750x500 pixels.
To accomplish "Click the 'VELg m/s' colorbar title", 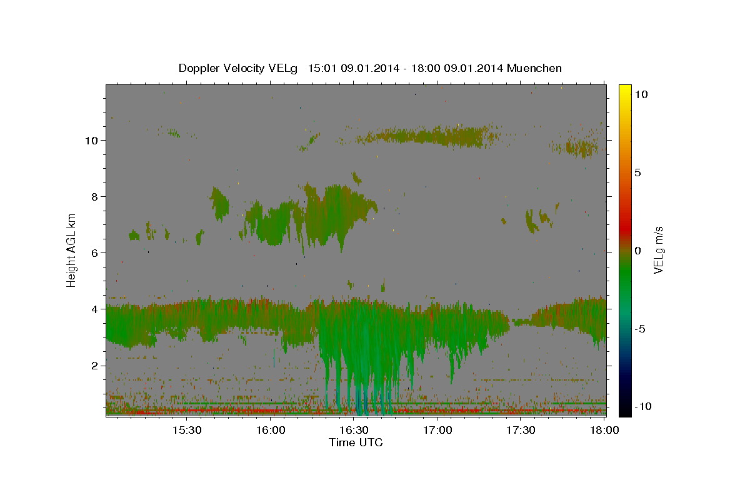I will (x=659, y=250).
